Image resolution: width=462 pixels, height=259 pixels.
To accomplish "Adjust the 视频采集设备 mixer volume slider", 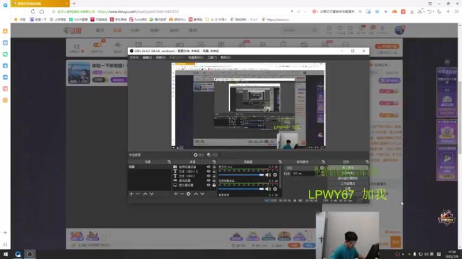I will 241,189.
